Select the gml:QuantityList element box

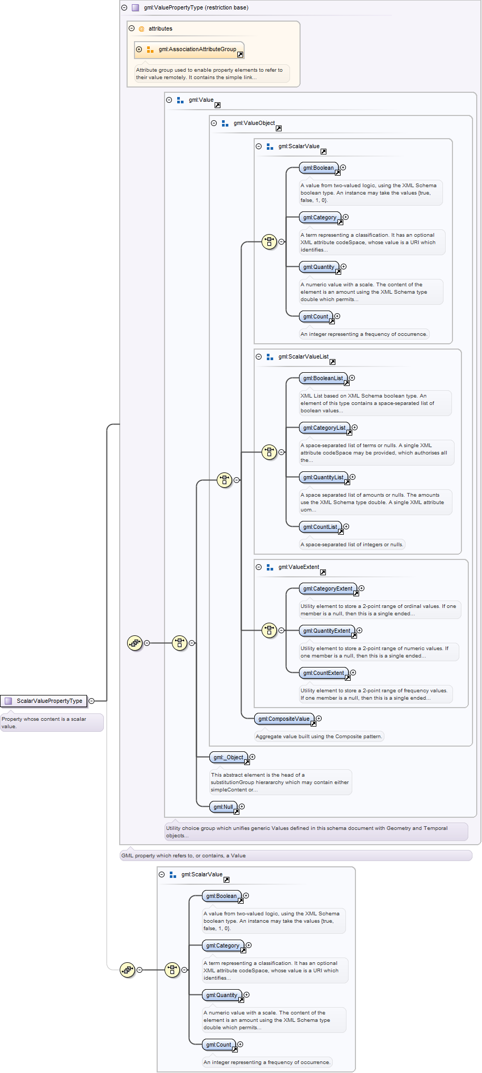[323, 478]
